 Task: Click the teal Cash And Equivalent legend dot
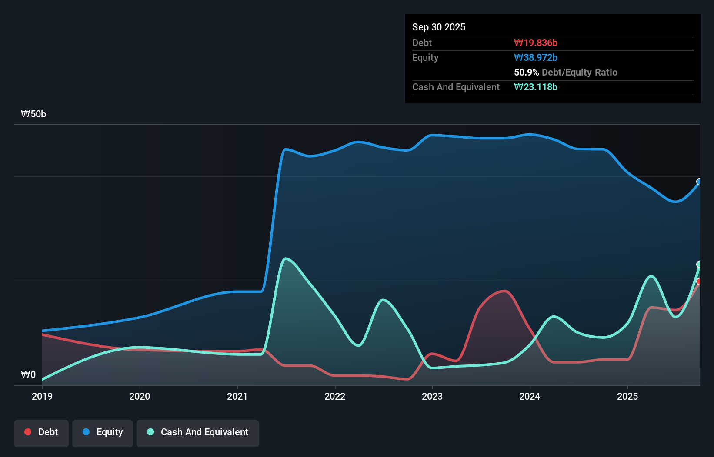point(150,432)
